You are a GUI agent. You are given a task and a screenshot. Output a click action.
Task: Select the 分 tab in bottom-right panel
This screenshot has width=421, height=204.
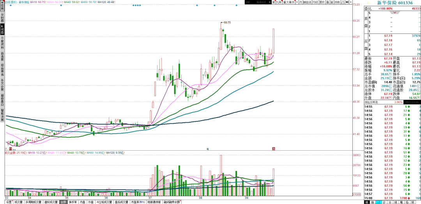click(390, 202)
